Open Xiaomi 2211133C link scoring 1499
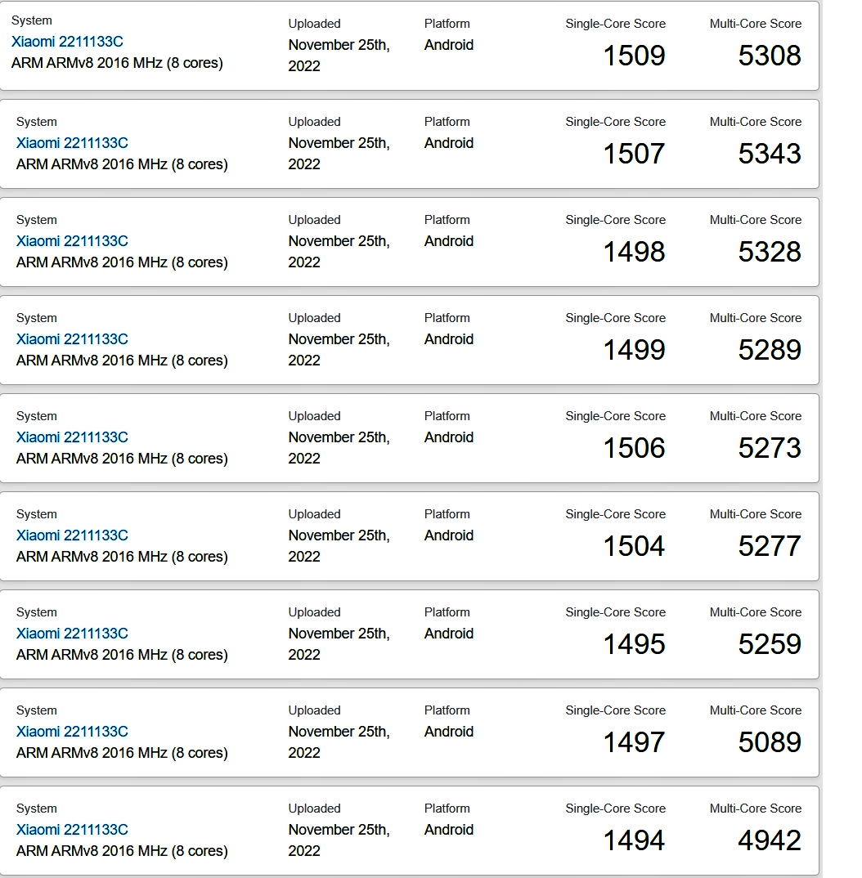 (x=72, y=339)
